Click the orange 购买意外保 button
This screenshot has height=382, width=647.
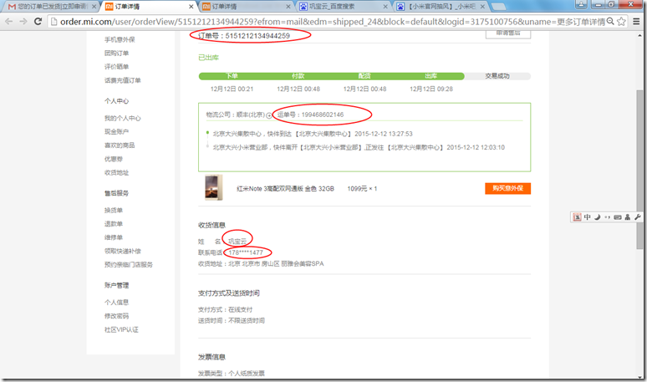click(x=507, y=188)
